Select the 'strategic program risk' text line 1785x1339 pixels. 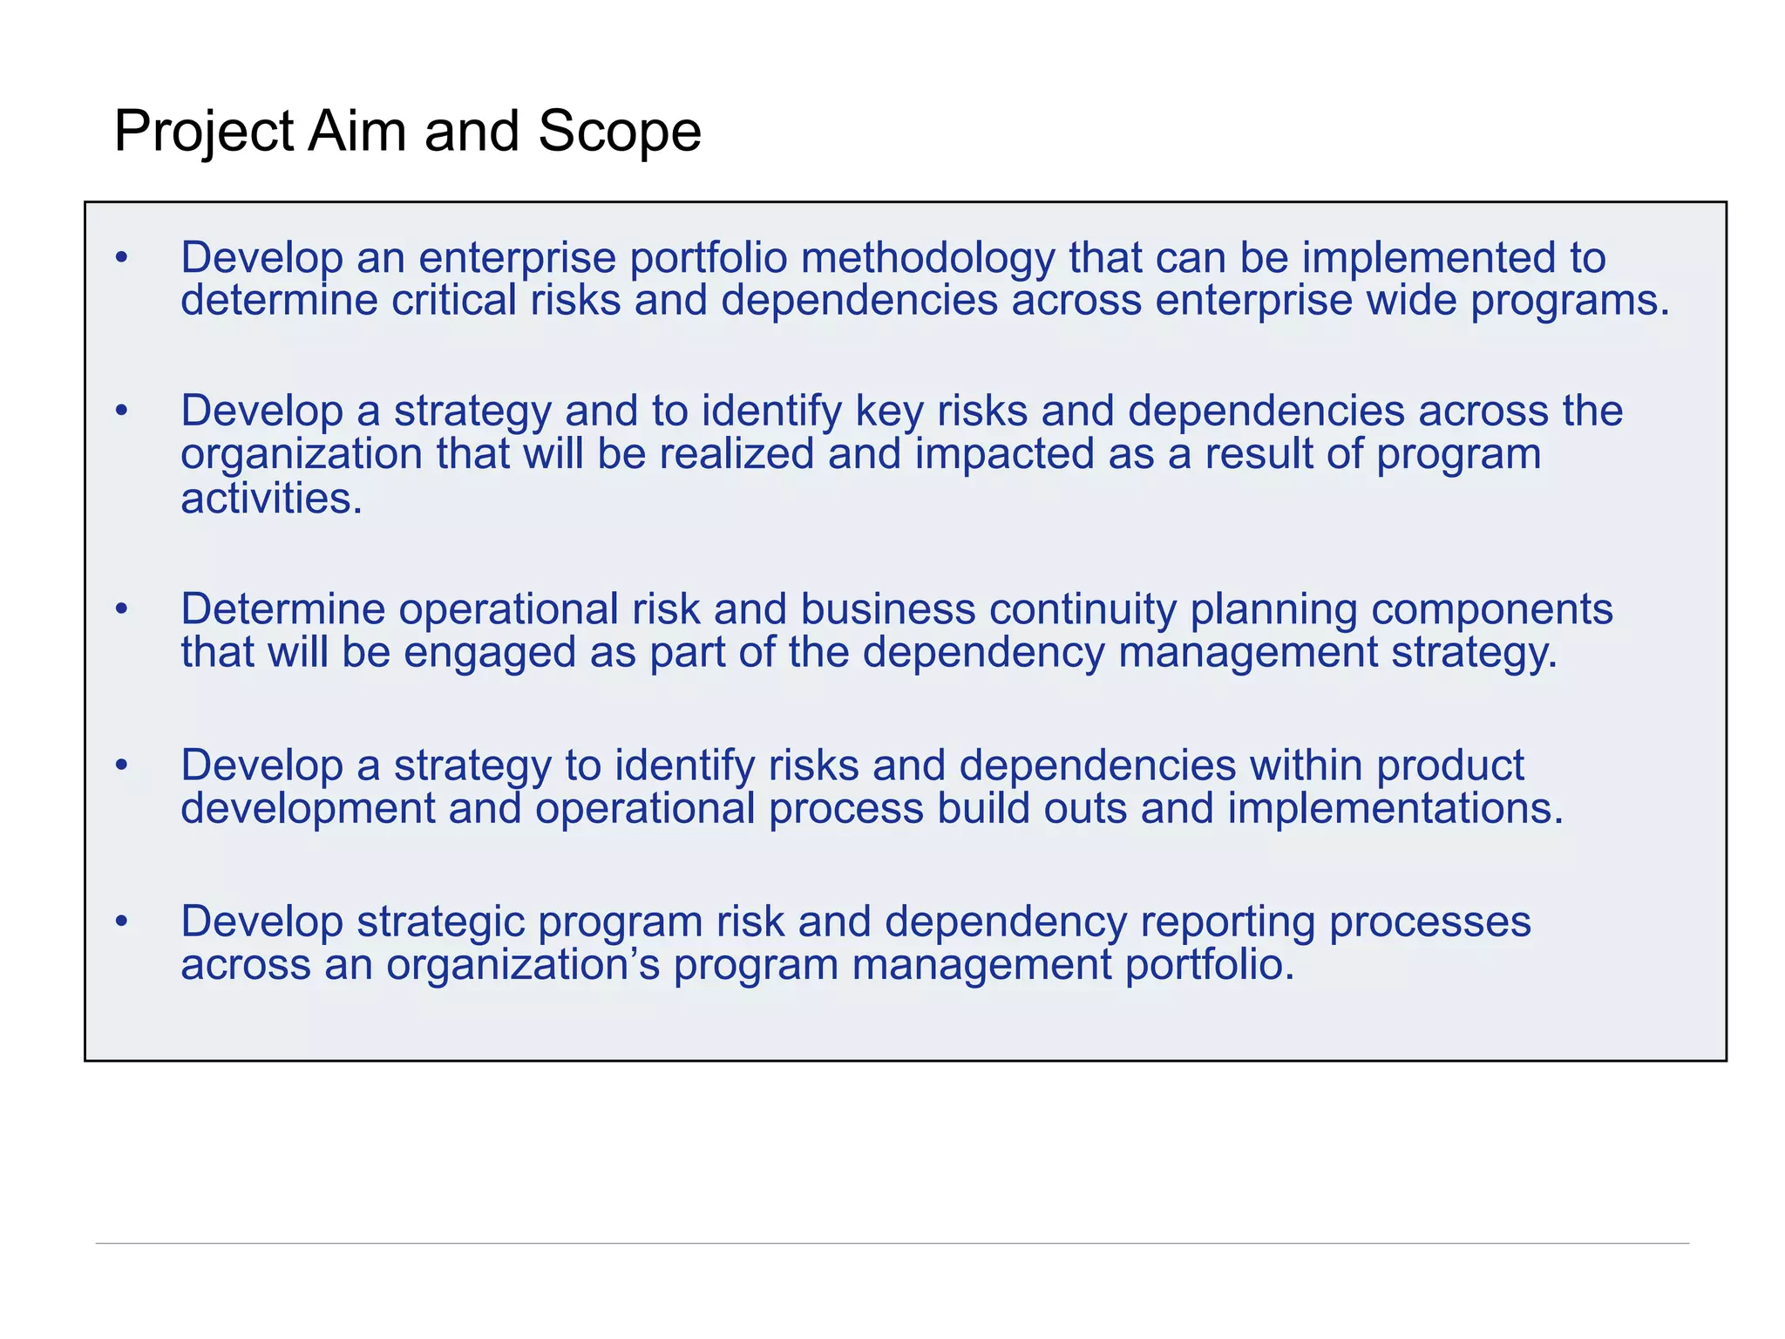tap(856, 921)
